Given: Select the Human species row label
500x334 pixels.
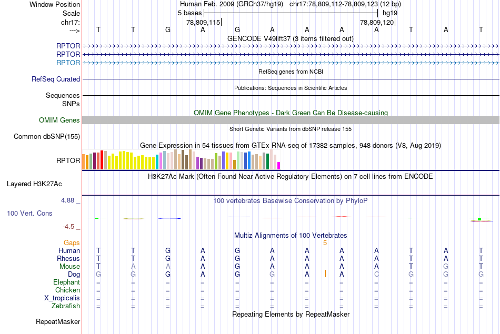Looking at the screenshot, I should click(x=69, y=251).
